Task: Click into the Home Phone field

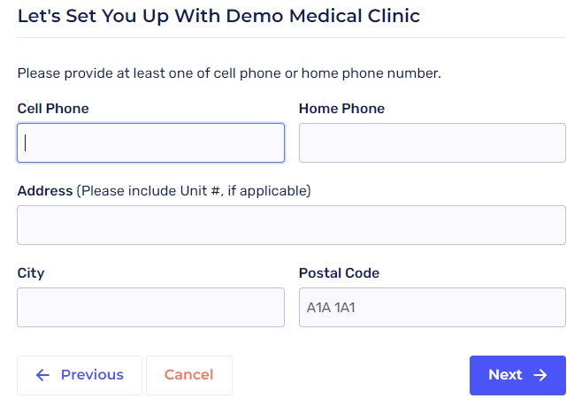Action: point(432,142)
